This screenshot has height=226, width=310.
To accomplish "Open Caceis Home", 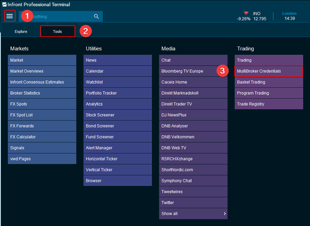I will pyautogui.click(x=193, y=82).
